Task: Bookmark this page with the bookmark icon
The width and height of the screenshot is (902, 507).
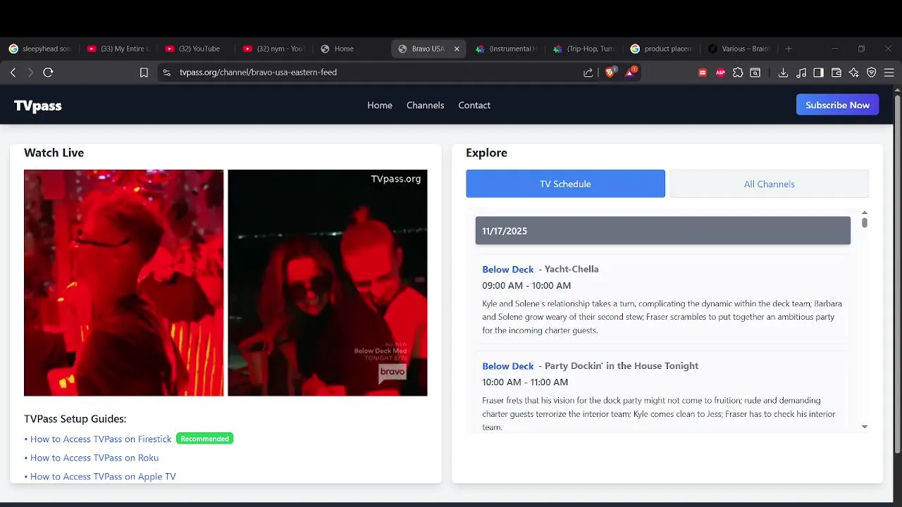Action: pos(144,73)
